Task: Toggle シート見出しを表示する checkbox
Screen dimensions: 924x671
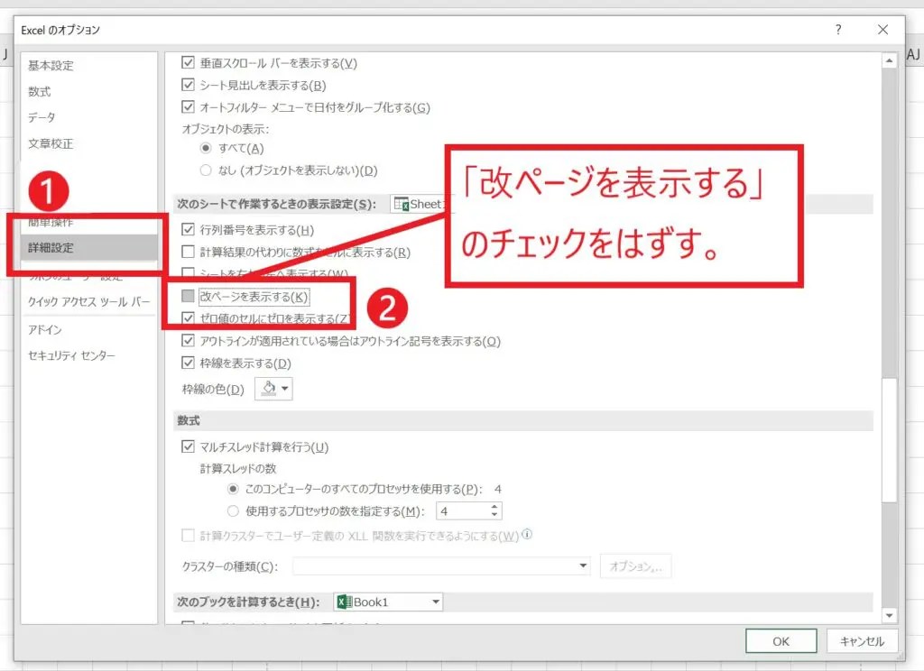Action: [188, 85]
